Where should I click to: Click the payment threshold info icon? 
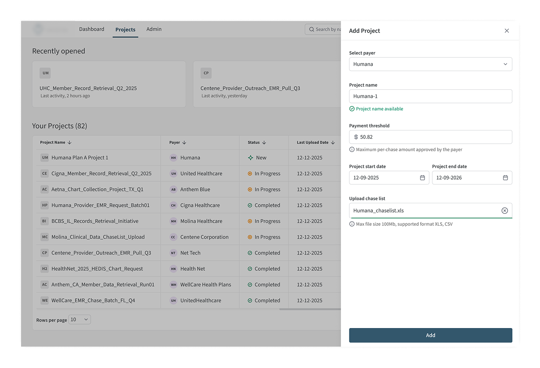pos(352,149)
